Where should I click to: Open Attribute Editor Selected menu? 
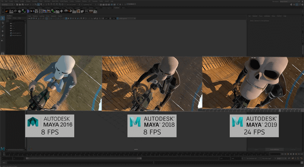[x=255, y=16]
